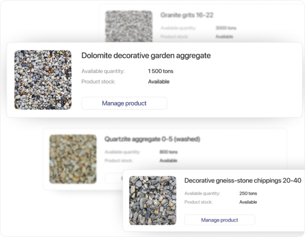The image size is (305, 237).
Task: Select the Granite grits 16-22 thumbnail
Action: 129,26
